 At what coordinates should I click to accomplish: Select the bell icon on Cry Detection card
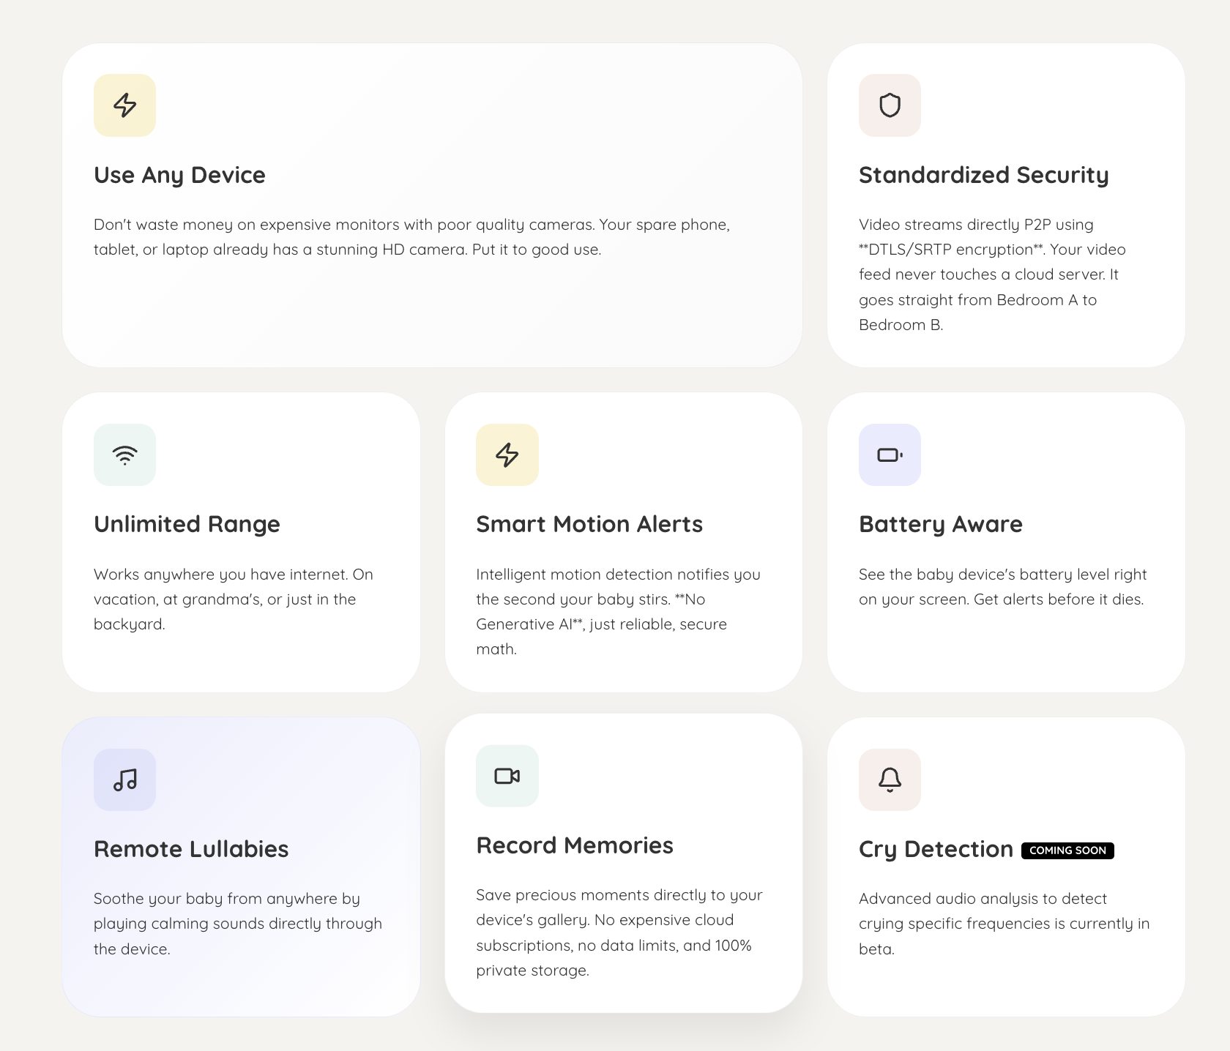point(889,779)
